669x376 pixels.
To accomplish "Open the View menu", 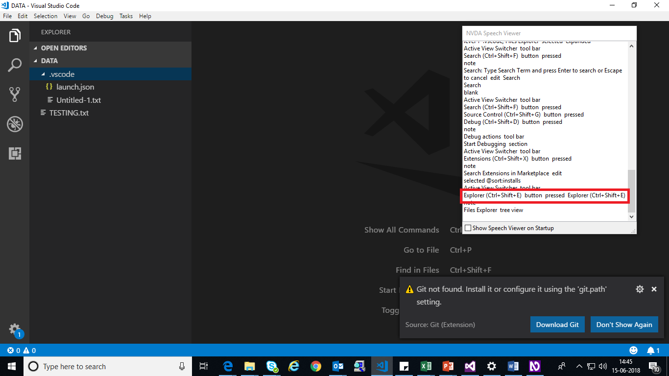I will click(70, 16).
